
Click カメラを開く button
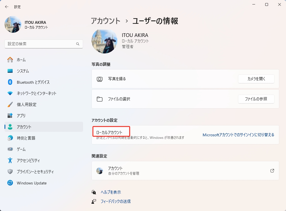point(256,79)
